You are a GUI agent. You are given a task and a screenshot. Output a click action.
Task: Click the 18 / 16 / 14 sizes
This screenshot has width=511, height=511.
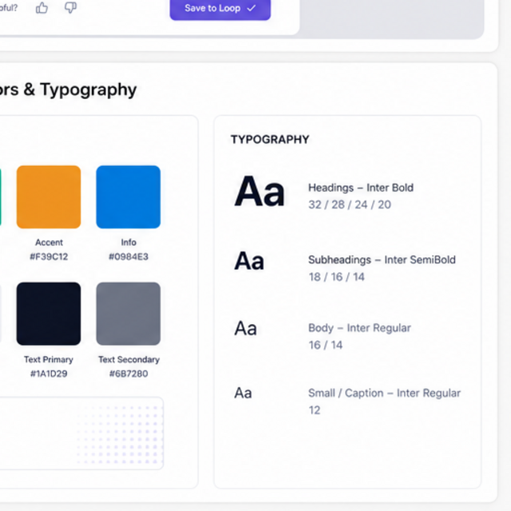point(336,277)
